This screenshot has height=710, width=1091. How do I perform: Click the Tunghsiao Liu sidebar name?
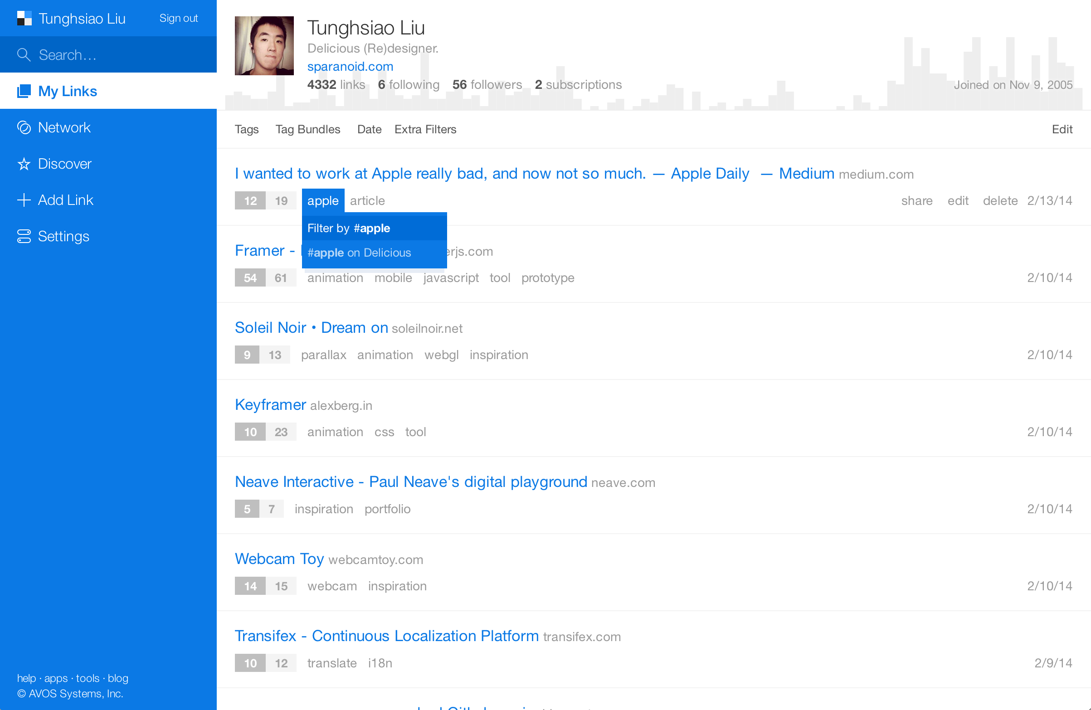coord(82,18)
